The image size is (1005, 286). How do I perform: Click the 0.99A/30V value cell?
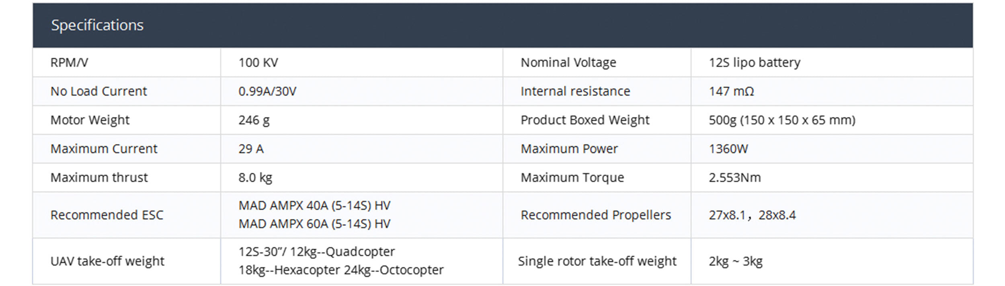tap(267, 91)
